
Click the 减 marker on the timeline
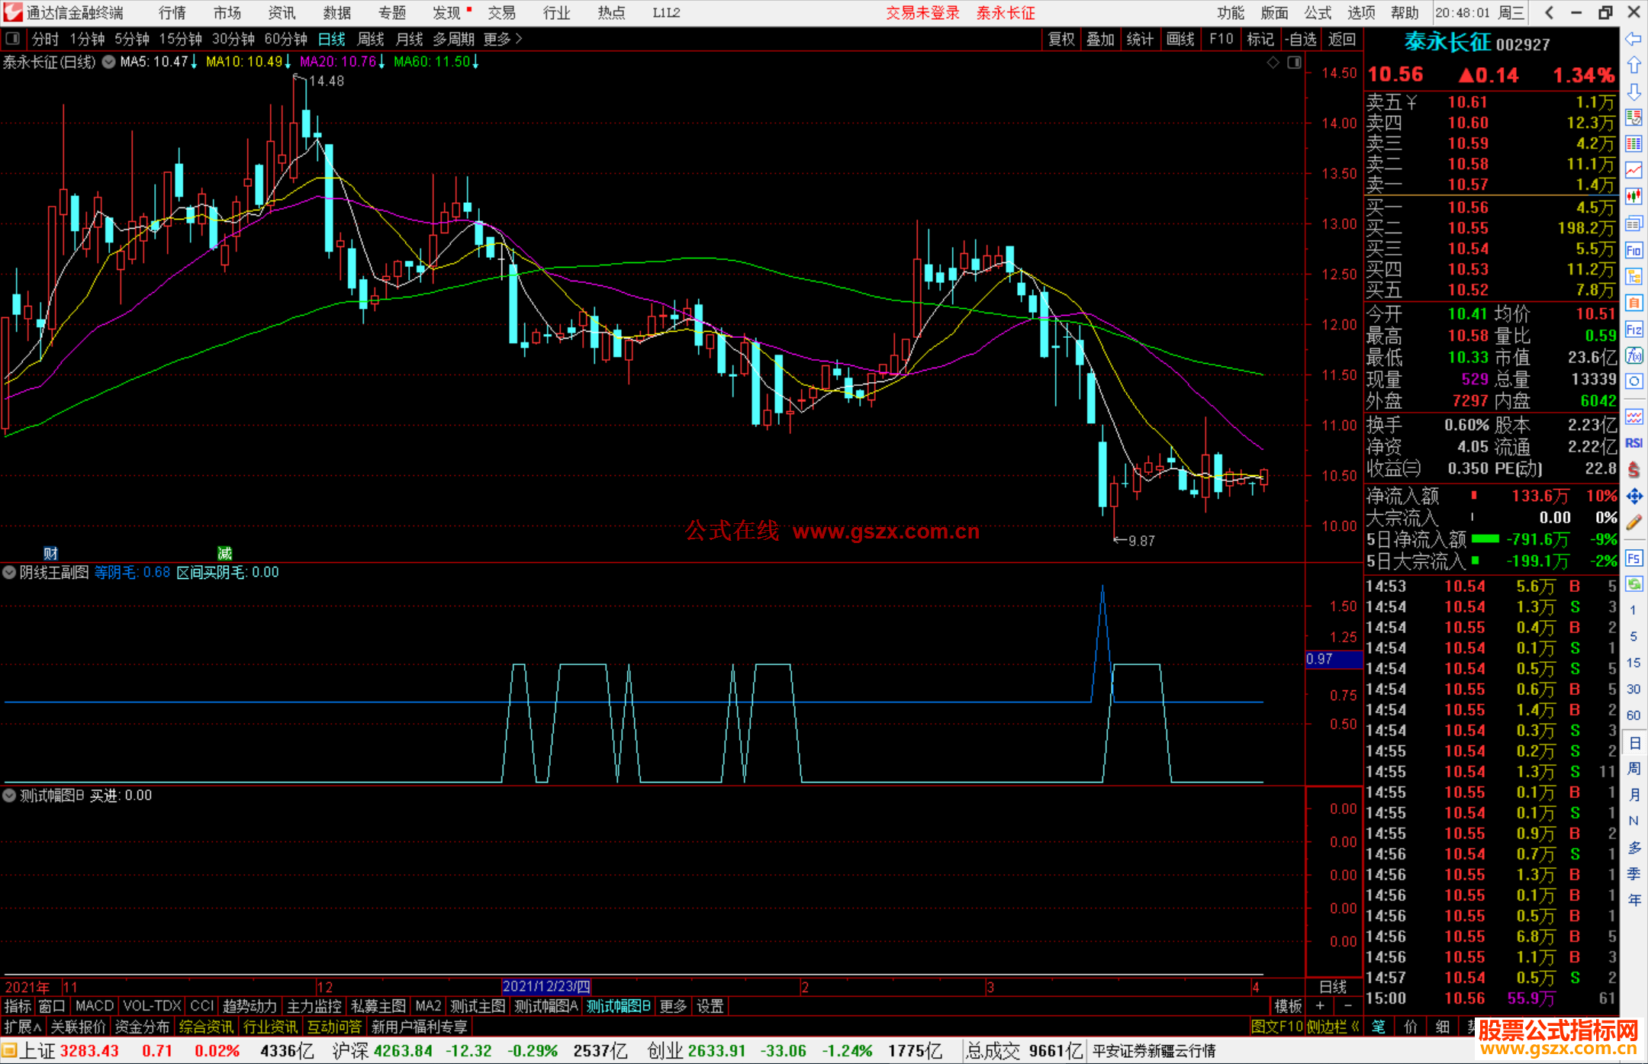(x=224, y=553)
